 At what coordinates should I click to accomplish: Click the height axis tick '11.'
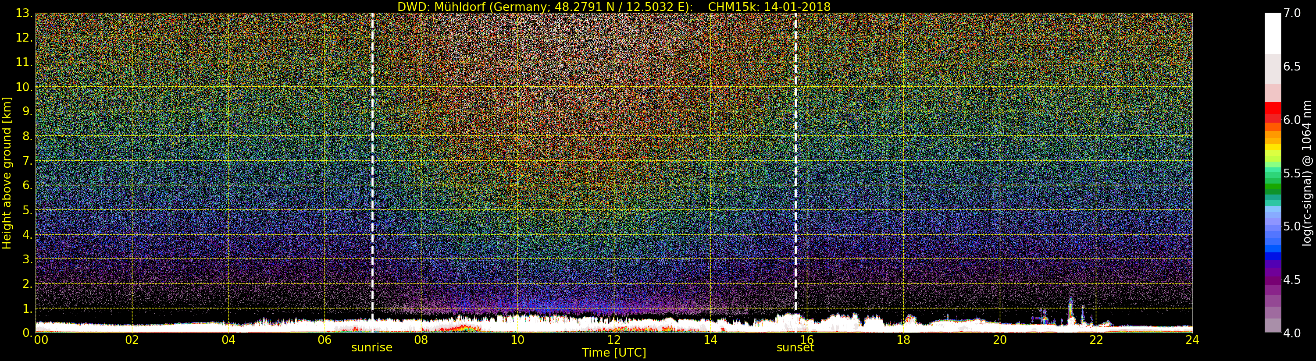(24, 62)
